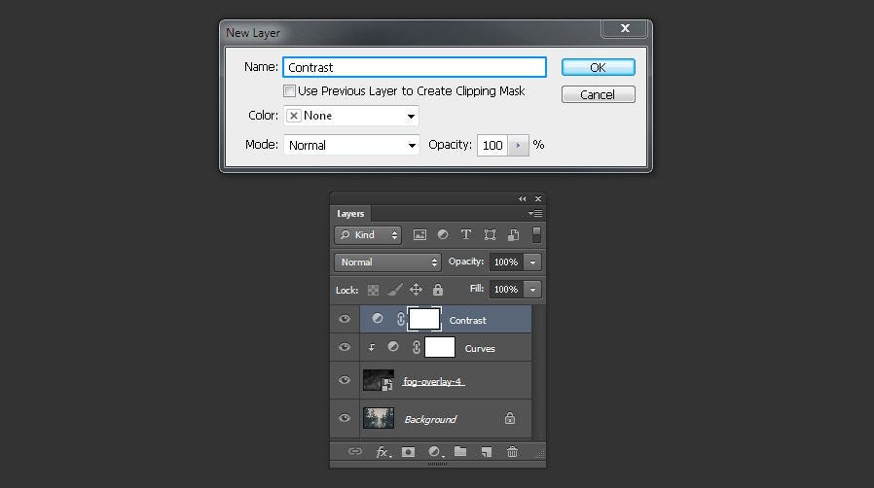Select the Curves layer name
Screen dimensions: 874x488
[x=480, y=348]
